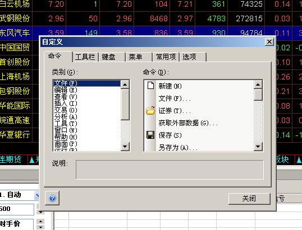Screen dimensions: 302x230
Task: Click the 说明 description box
Action: tap(170, 170)
